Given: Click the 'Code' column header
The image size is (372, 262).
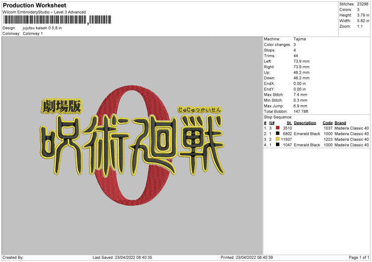Looking at the screenshot, I should 327,123.
